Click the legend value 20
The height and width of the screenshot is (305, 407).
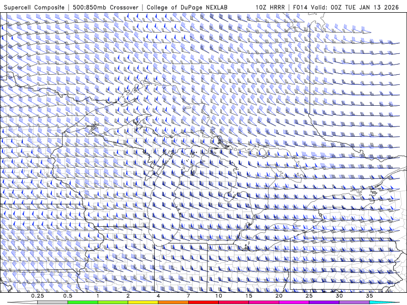click(x=279, y=296)
